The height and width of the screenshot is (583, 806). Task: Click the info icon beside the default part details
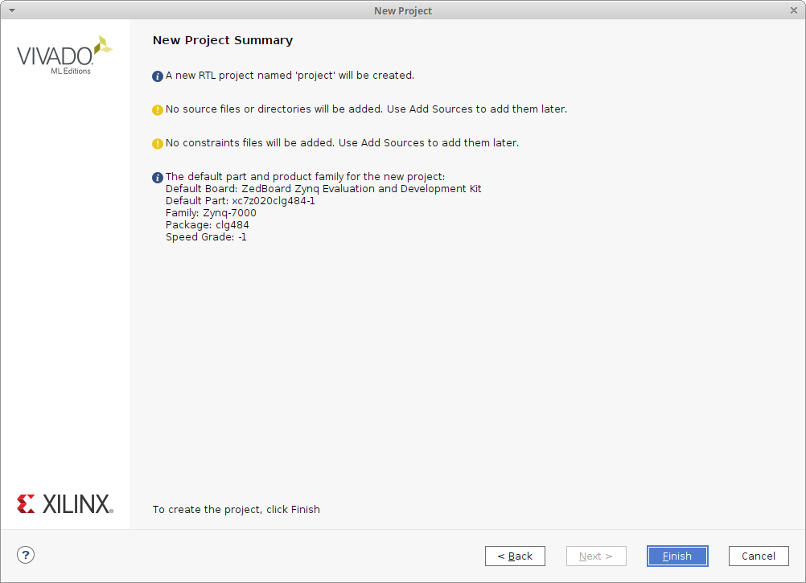point(158,178)
